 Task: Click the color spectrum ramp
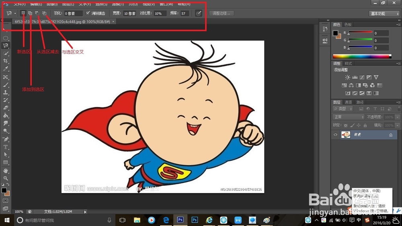tap(362, 56)
